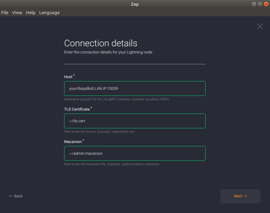Click the Connection details heading
The height and width of the screenshot is (213, 270).
pos(101,43)
